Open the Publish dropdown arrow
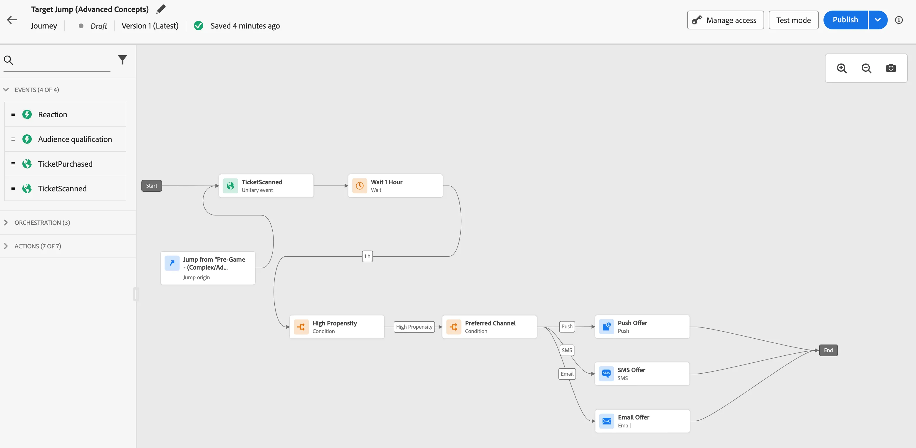The image size is (916, 448). 878,20
